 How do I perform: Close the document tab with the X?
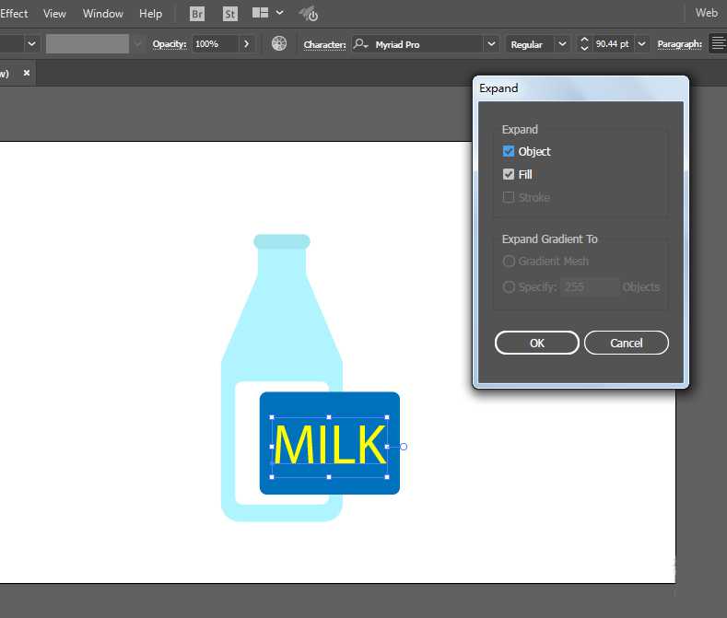pos(26,73)
